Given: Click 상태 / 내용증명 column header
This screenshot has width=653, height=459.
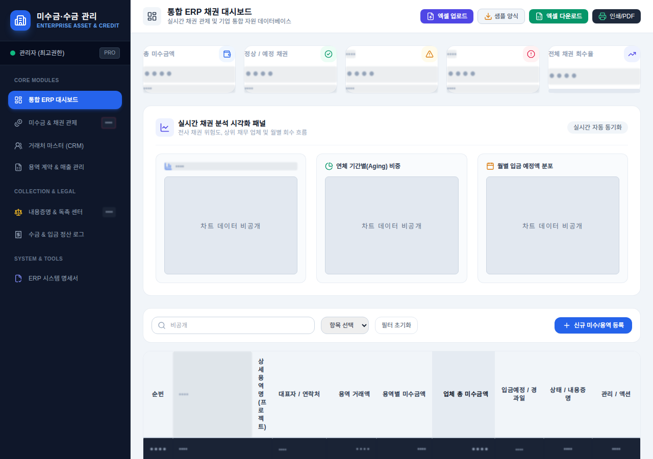Looking at the screenshot, I should point(568,394).
